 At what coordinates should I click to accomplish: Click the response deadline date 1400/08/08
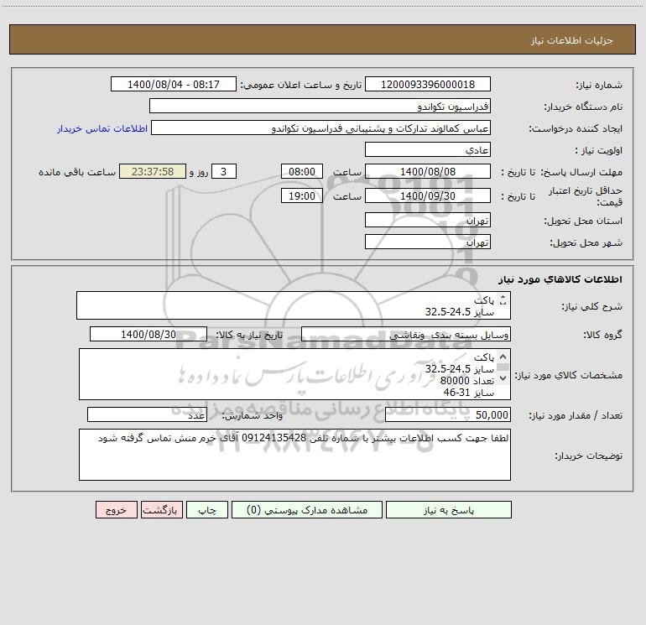[428, 171]
